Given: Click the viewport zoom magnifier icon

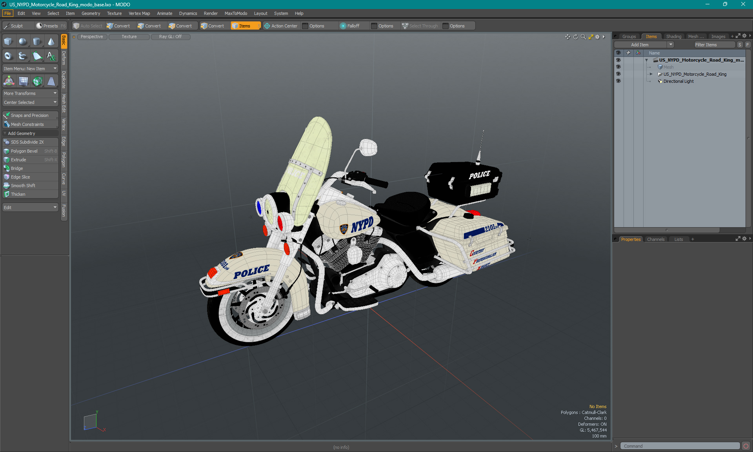Looking at the screenshot, I should (x=583, y=37).
